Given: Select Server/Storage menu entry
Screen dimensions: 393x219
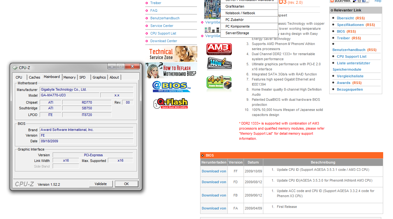Looking at the screenshot, I should pos(249,33).
